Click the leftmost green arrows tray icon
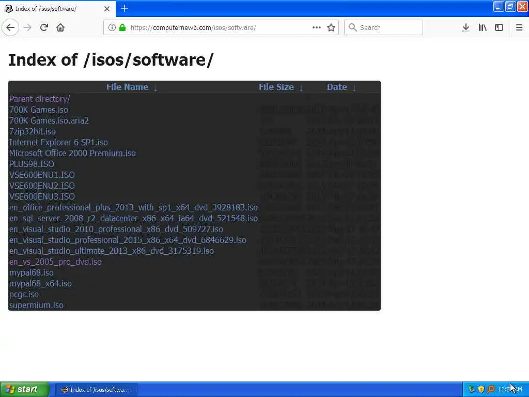 coord(472,389)
